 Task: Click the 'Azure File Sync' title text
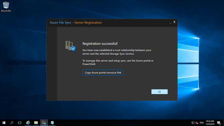[x=60, y=23]
